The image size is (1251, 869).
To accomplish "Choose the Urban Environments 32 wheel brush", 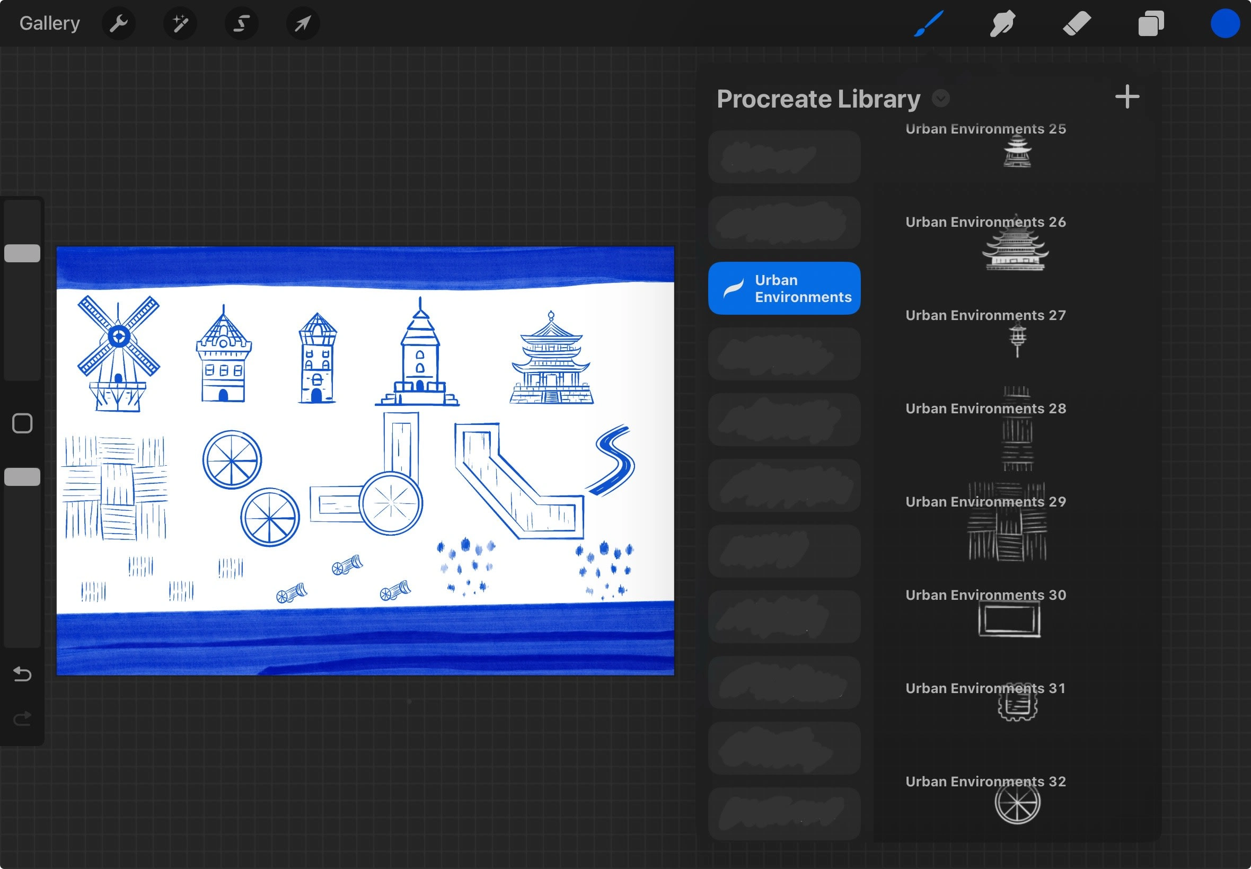I will coord(1017,802).
